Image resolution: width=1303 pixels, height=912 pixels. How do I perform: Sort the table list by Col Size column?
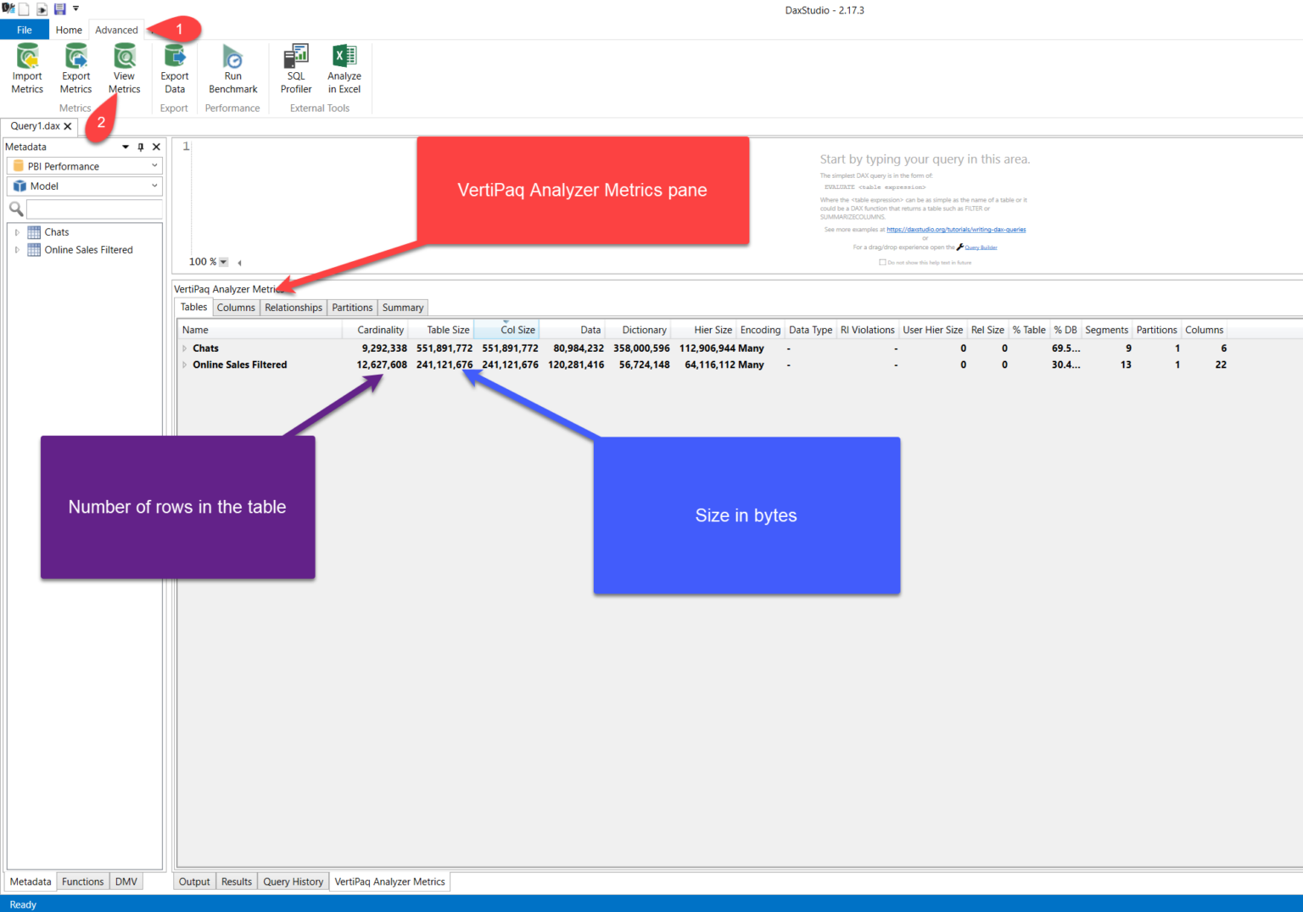(517, 329)
